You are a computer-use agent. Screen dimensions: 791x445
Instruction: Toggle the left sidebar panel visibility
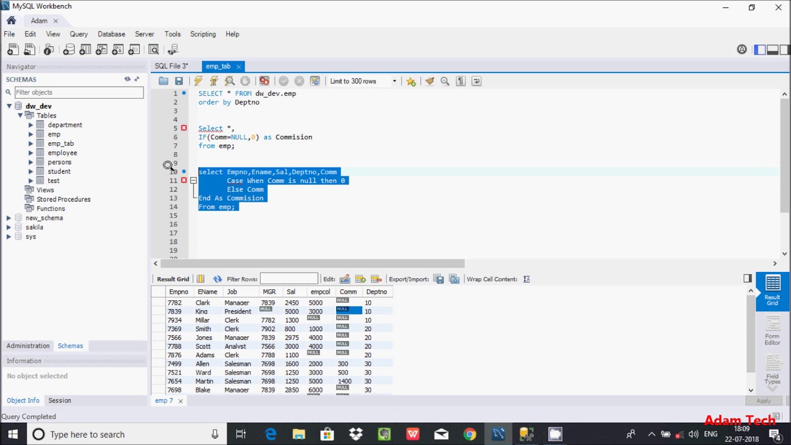click(760, 49)
